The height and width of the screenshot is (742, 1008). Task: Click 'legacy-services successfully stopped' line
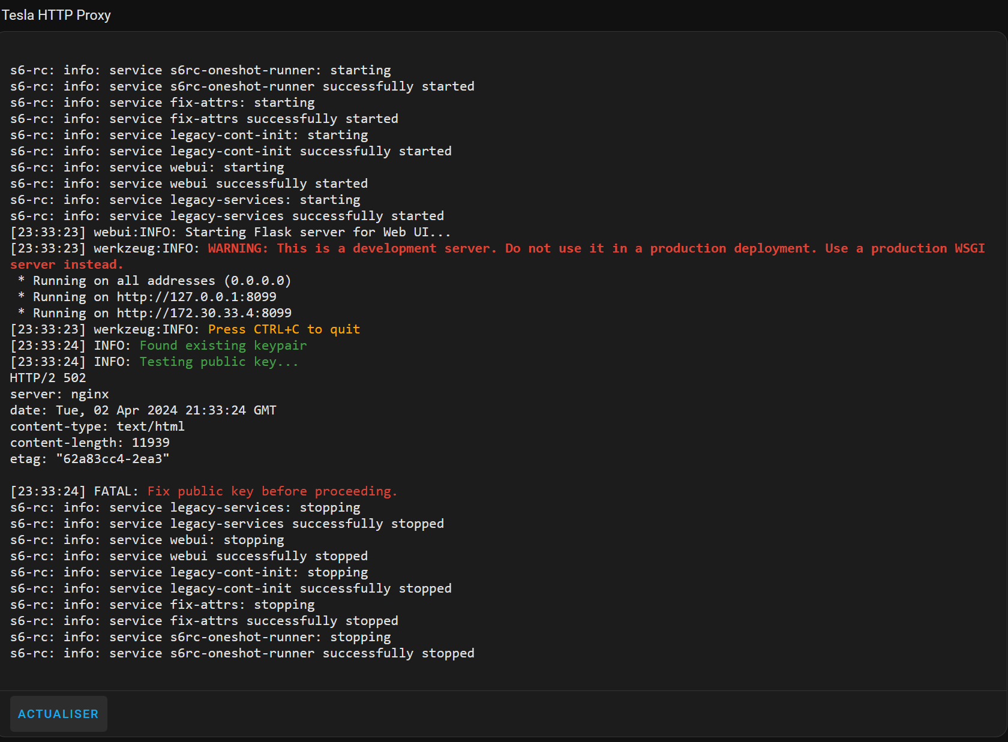pyautogui.click(x=227, y=524)
